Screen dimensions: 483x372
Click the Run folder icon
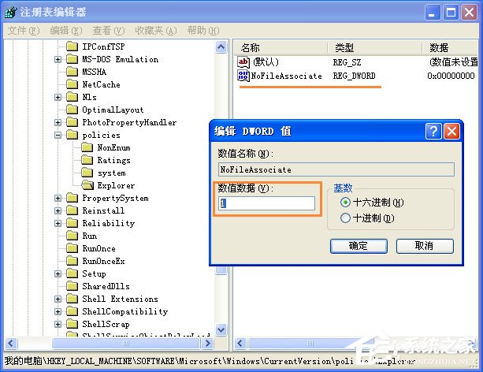click(72, 236)
